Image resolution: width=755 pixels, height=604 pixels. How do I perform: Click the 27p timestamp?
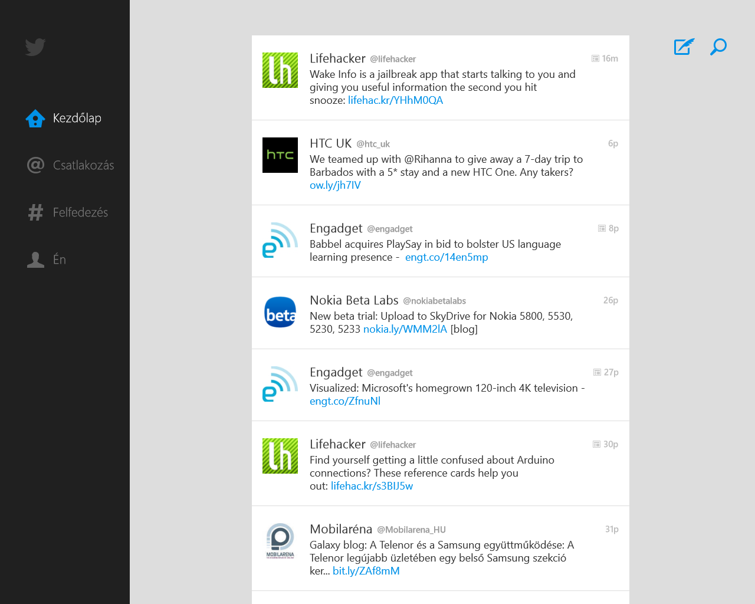(611, 372)
